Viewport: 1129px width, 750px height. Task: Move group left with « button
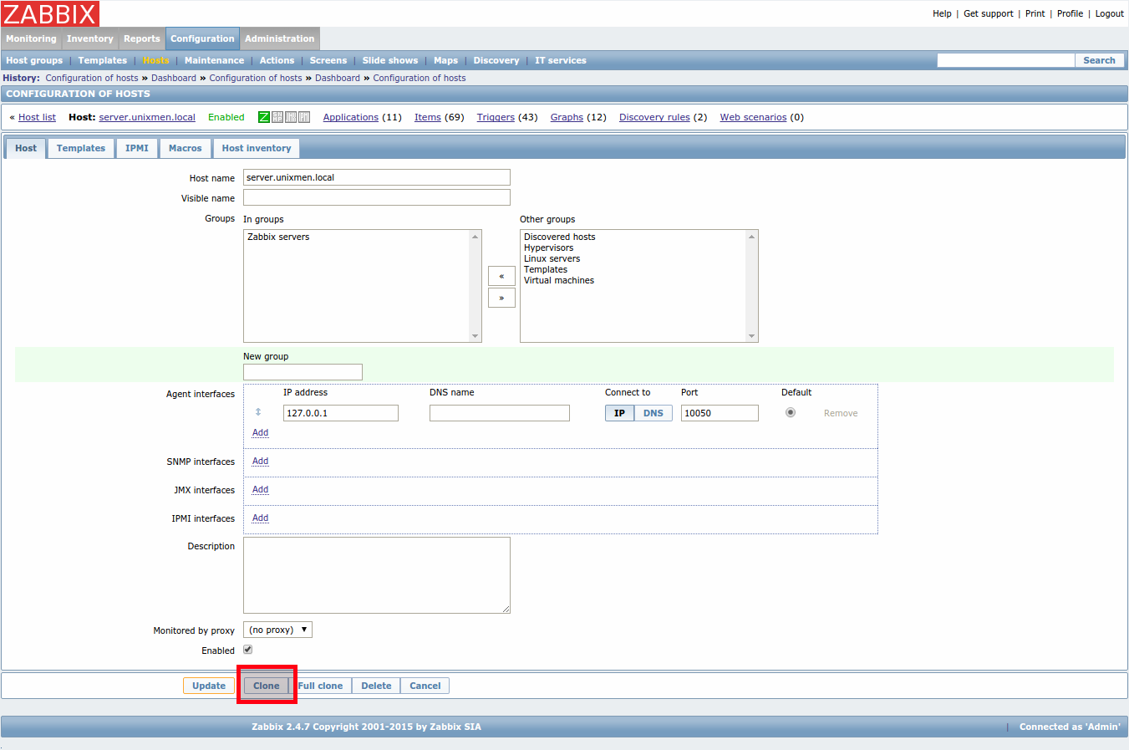[501, 276]
